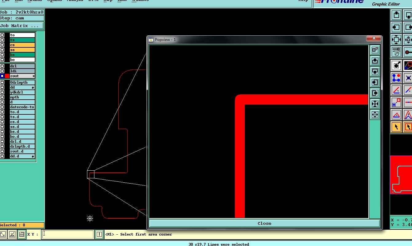Viewport: 412px width, 246px height.
Task: Click the Selected : 0 counter
Action: coord(22,225)
